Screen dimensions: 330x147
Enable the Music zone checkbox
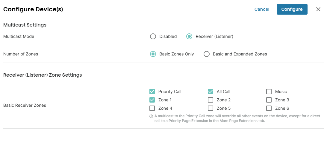[269, 92]
